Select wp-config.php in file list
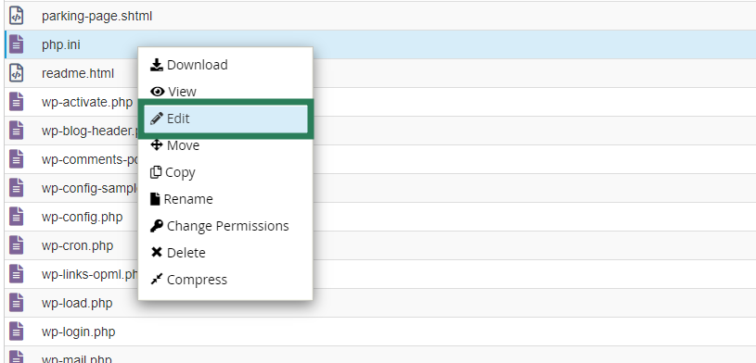This screenshot has height=363, width=756. click(82, 217)
